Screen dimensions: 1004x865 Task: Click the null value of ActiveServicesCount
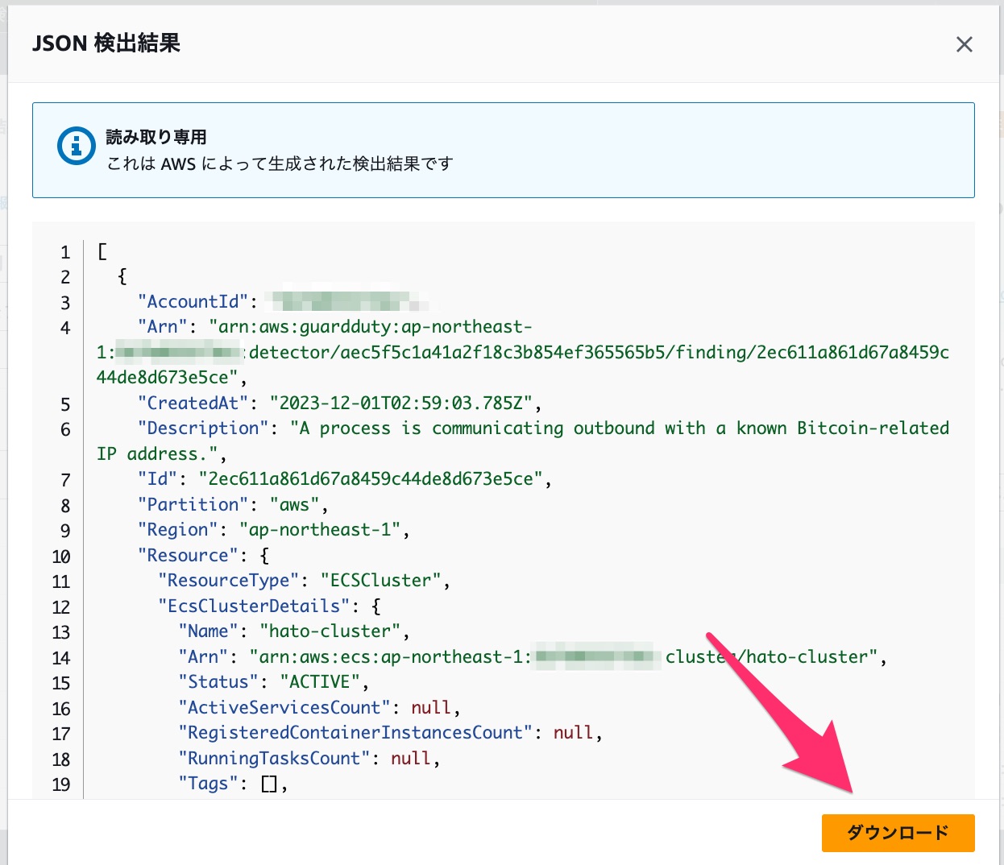tap(432, 707)
